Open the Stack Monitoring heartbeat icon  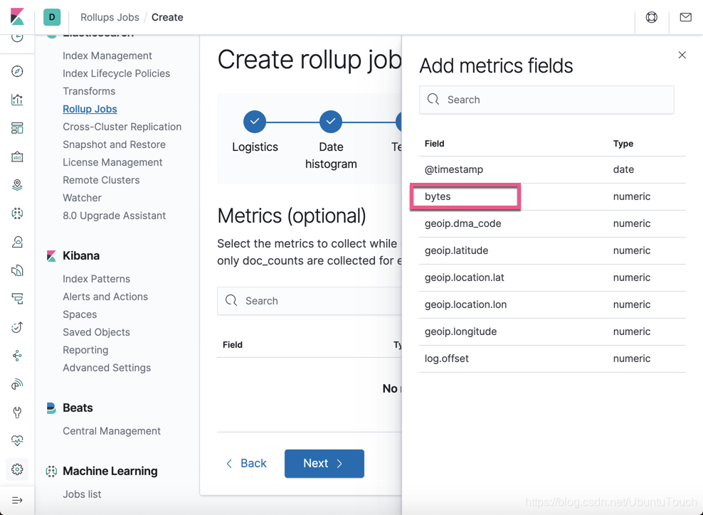click(17, 441)
